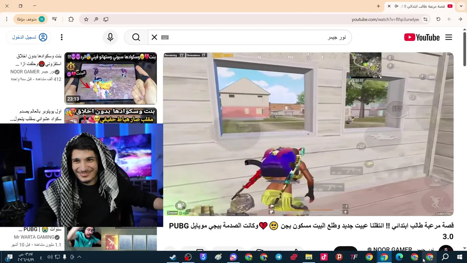
Task: Open the volume control in system tray
Action: coord(50,257)
